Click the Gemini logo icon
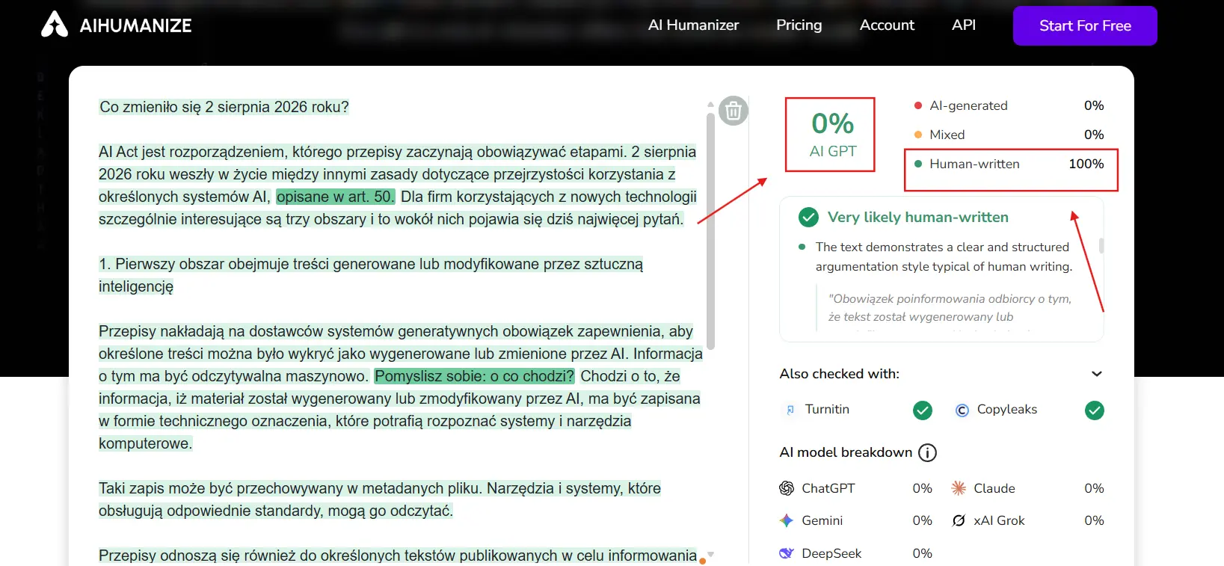Screen dimensions: 1224x566 pyautogui.click(x=787, y=520)
